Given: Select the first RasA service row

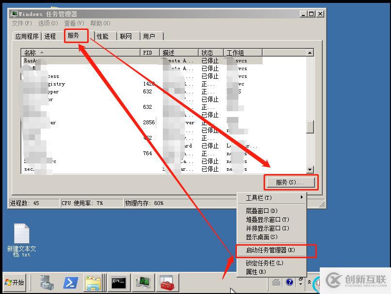Looking at the screenshot, I should pos(142,60).
